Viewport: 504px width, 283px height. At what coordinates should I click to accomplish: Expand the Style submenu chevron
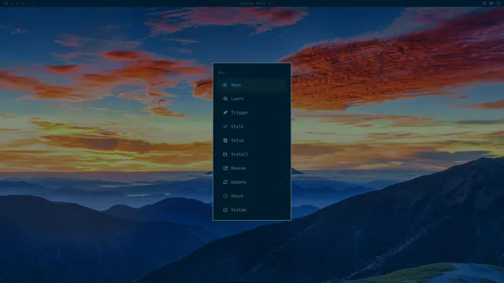click(x=282, y=127)
